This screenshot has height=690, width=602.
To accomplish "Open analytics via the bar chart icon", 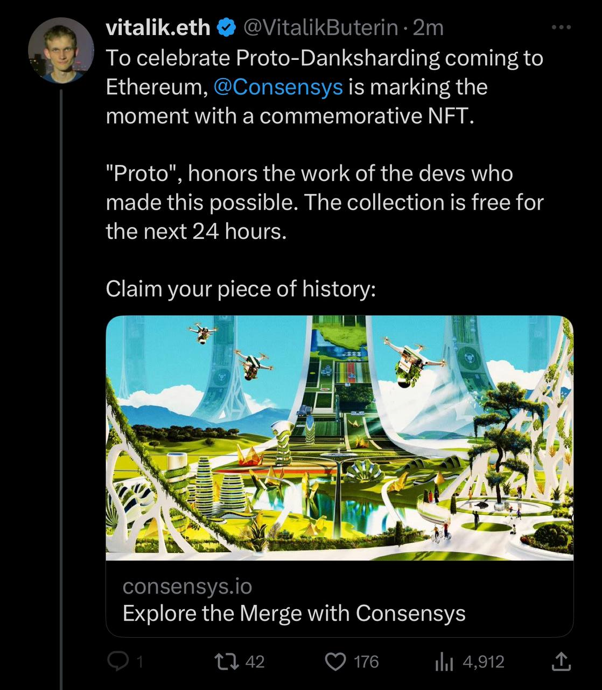I will click(x=445, y=661).
